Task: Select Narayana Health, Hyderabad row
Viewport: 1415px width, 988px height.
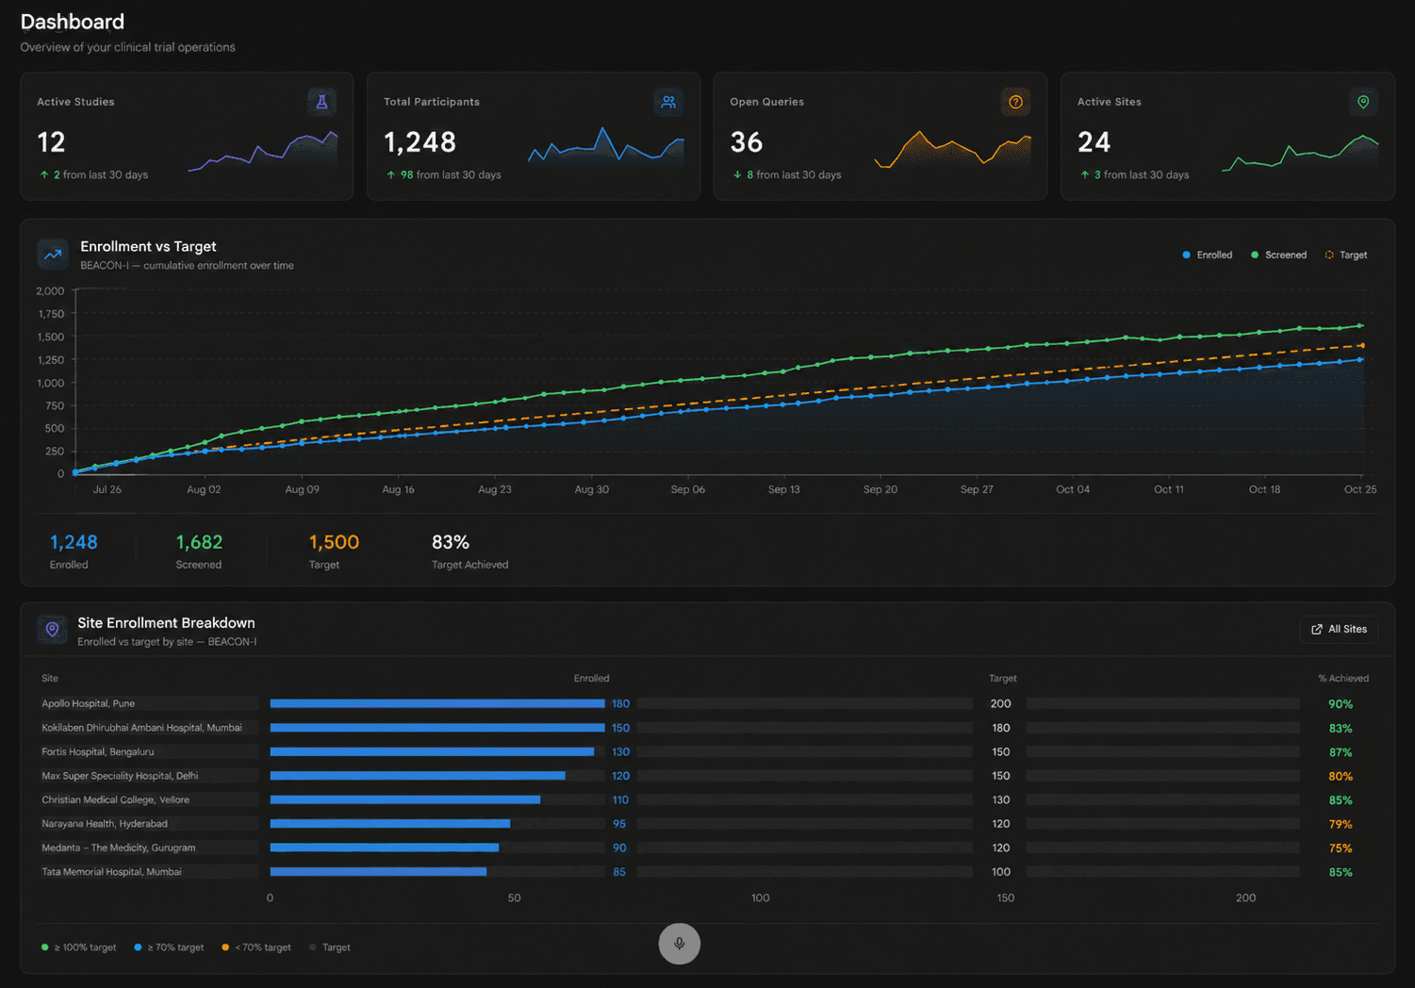Action: [707, 824]
